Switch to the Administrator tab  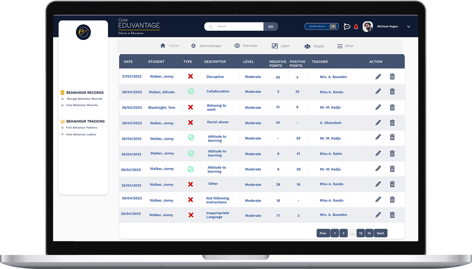click(x=206, y=46)
